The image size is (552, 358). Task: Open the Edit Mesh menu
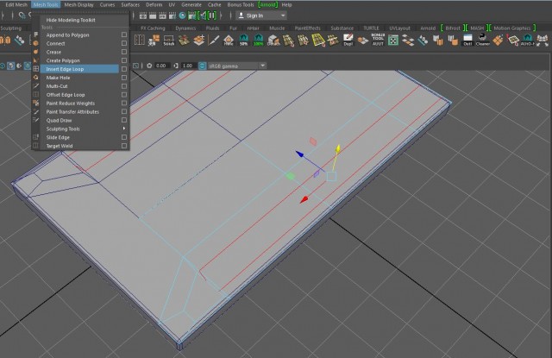(16, 4)
